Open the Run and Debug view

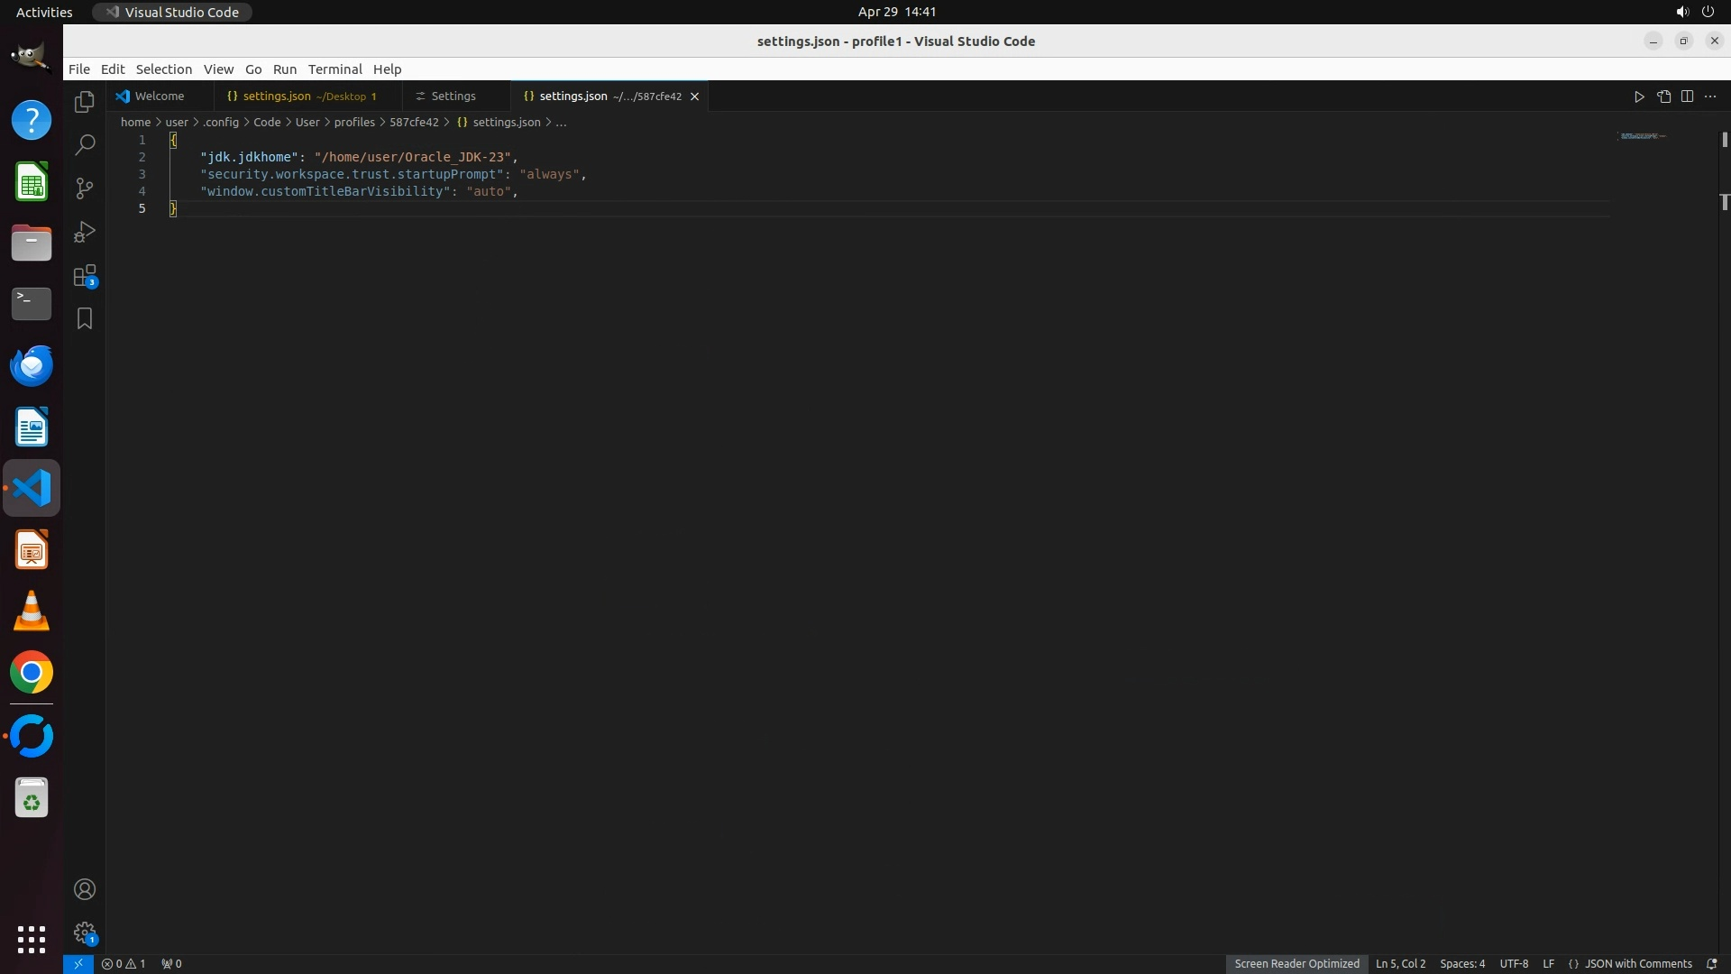(x=85, y=232)
